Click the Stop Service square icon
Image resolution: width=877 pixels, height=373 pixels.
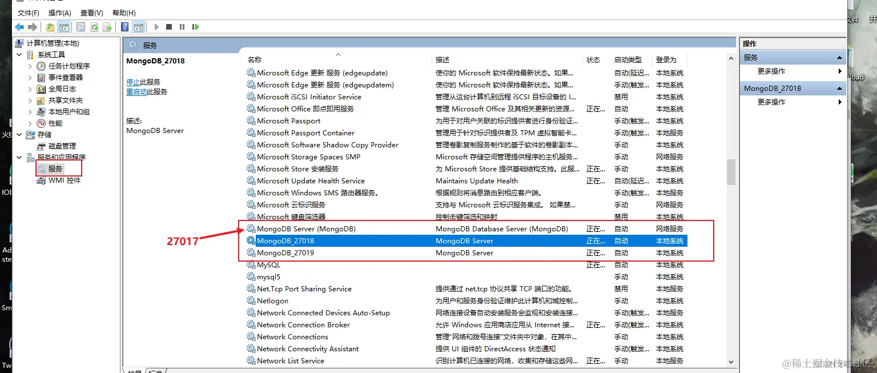pyautogui.click(x=169, y=27)
